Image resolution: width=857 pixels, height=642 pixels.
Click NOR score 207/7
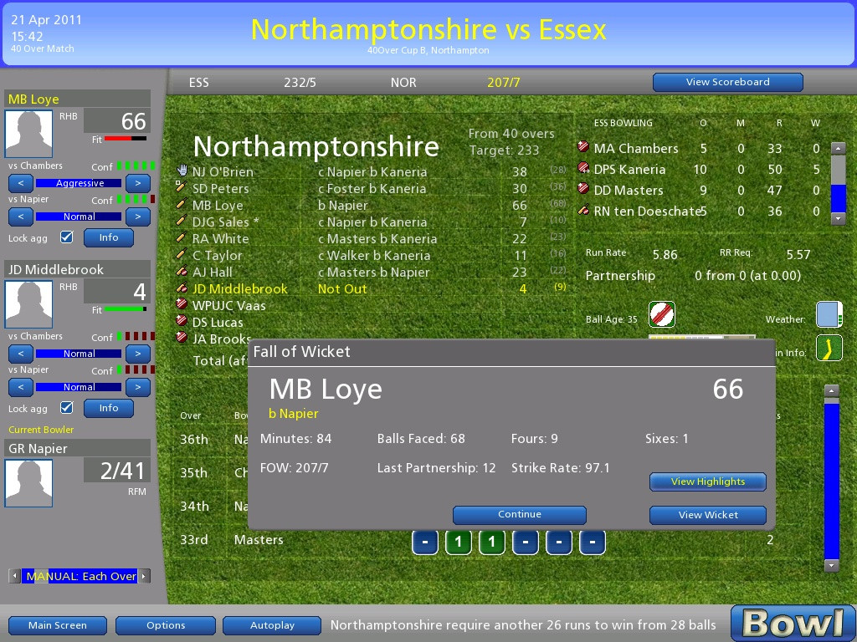pos(503,83)
